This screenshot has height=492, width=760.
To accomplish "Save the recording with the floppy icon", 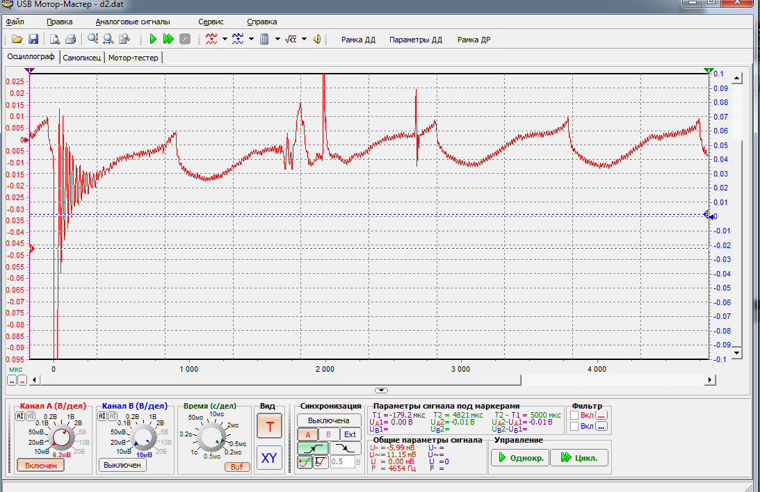I will pos(33,39).
